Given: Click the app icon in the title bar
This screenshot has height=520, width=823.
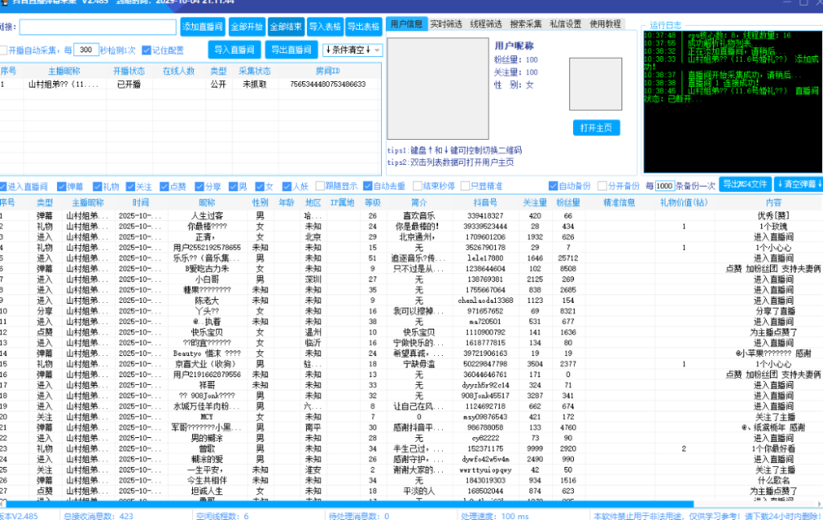Looking at the screenshot, I should pos(6,3).
